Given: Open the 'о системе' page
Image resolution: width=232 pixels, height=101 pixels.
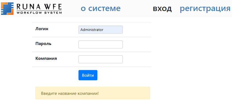Looking at the screenshot, I should point(101,9).
